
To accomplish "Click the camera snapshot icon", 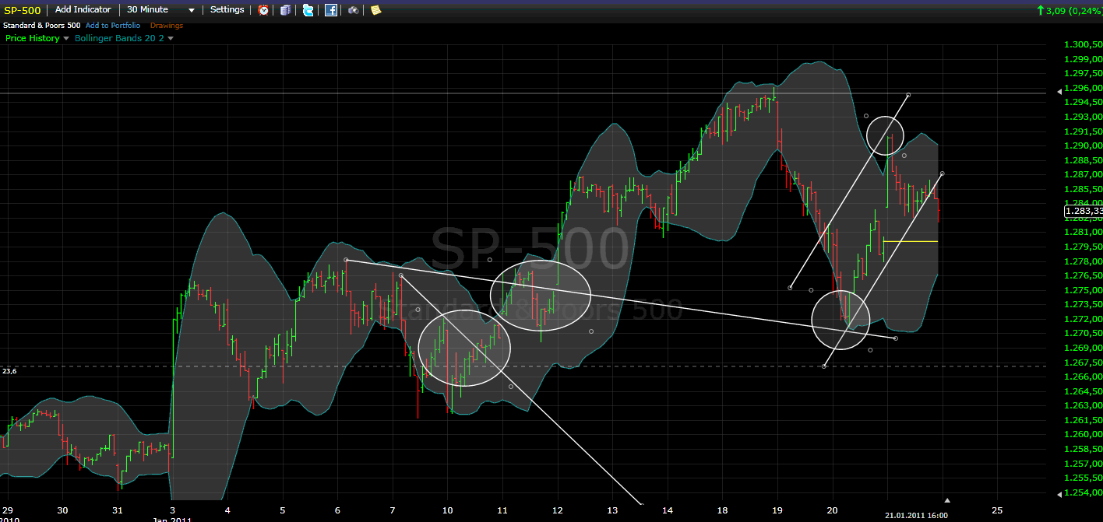I will 354,10.
